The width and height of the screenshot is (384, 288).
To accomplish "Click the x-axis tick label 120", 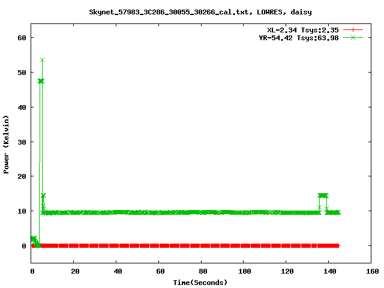I will coord(287,271).
